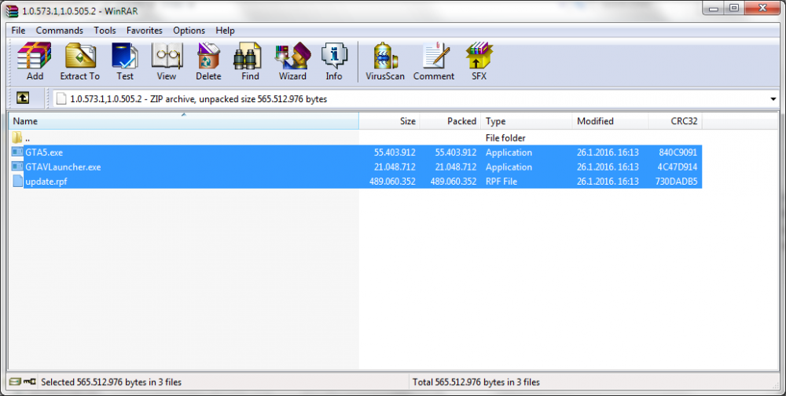Click the GTA5.exe file icon
This screenshot has width=786, height=396.
pyautogui.click(x=17, y=152)
